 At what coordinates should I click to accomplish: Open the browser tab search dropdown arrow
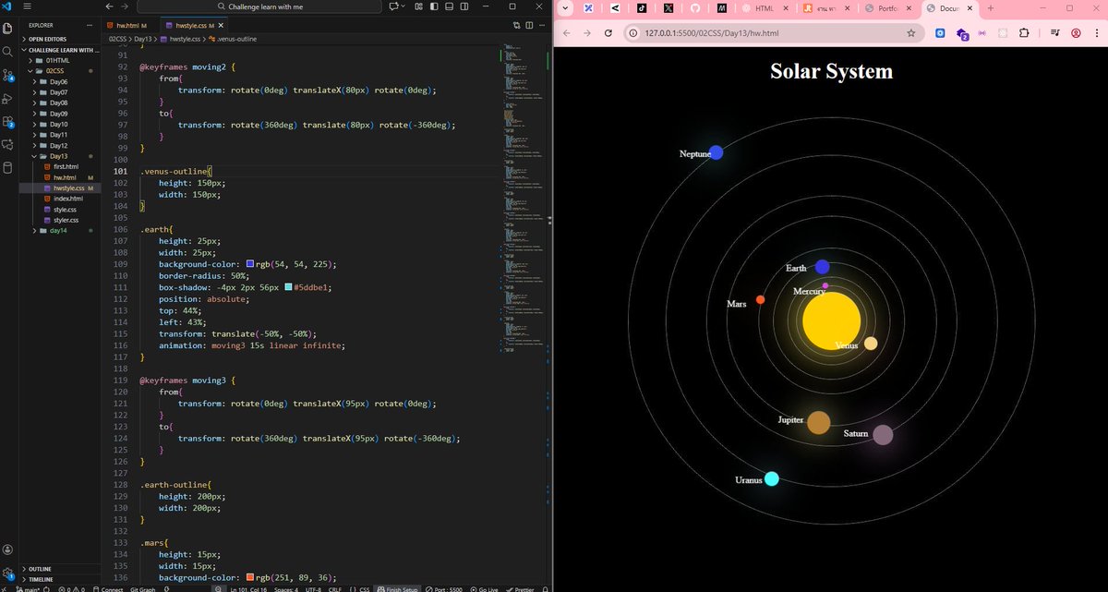coord(565,8)
